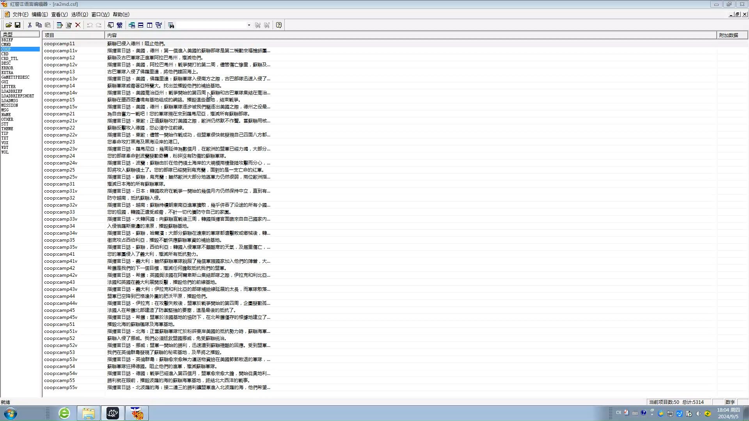Sort by the 项目 column header
This screenshot has height=421, width=749.
click(x=74, y=35)
